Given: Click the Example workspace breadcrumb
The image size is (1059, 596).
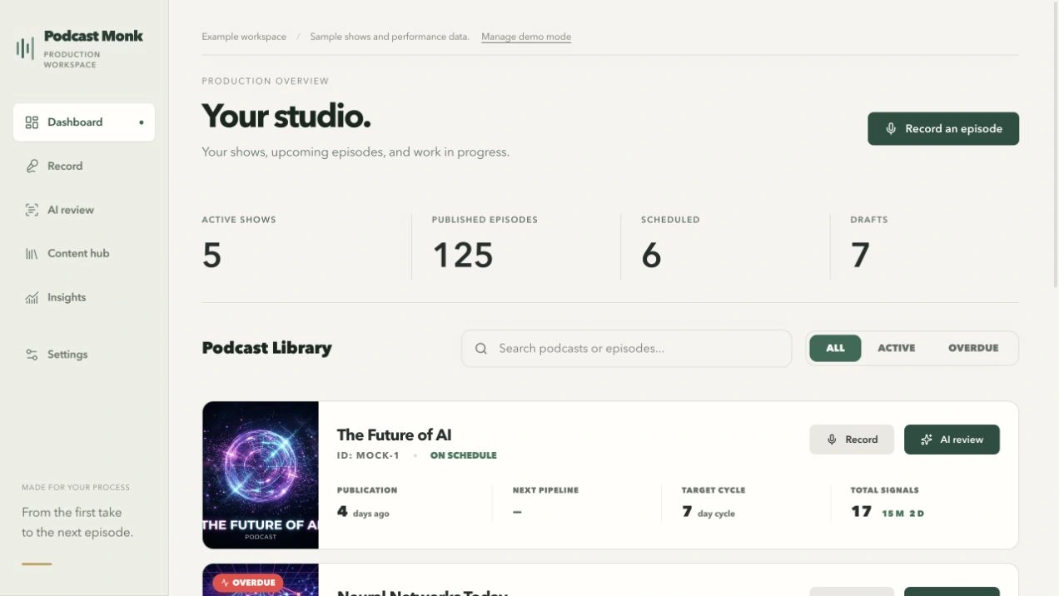Looking at the screenshot, I should 244,37.
